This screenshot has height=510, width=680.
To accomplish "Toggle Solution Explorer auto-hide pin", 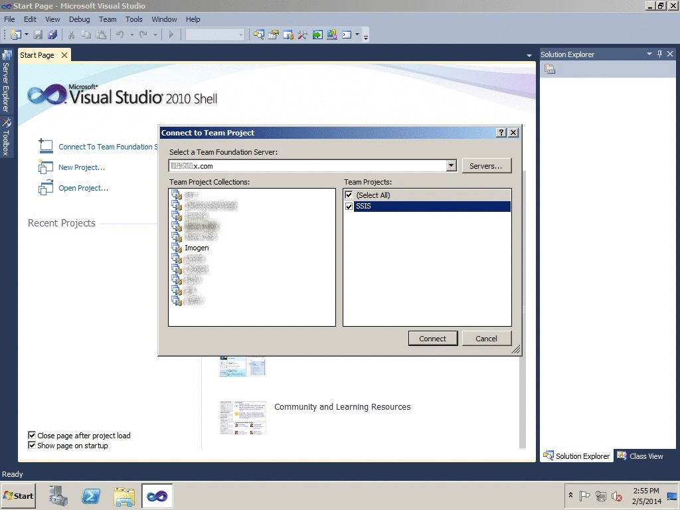I will pos(659,54).
